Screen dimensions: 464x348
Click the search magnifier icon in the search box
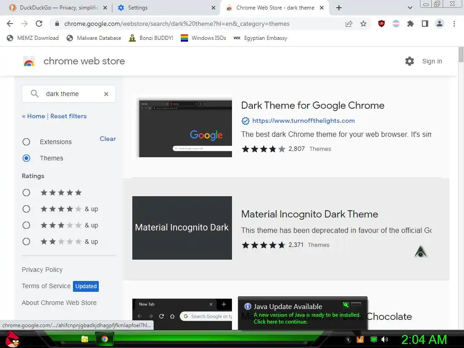pos(34,94)
